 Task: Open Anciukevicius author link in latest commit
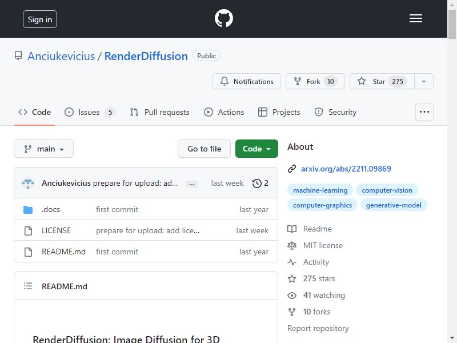coord(66,183)
